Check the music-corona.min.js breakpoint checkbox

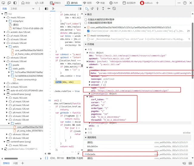(88, 39)
